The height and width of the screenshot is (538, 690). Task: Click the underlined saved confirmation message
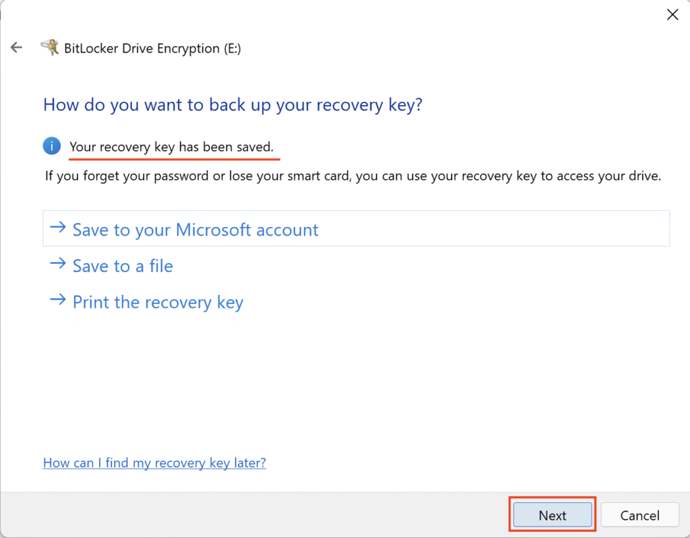[174, 146]
